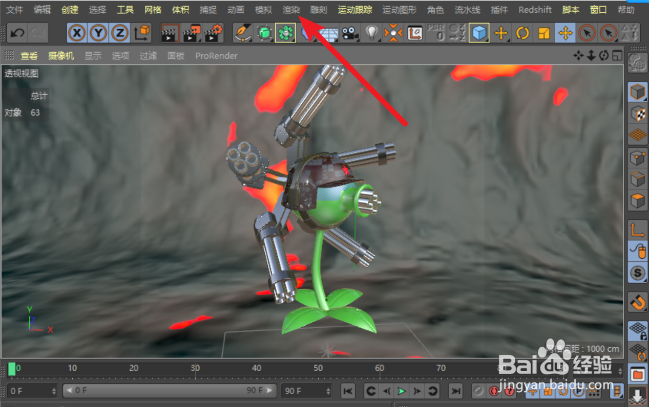Select the spline Pen tool icon

coord(242,33)
